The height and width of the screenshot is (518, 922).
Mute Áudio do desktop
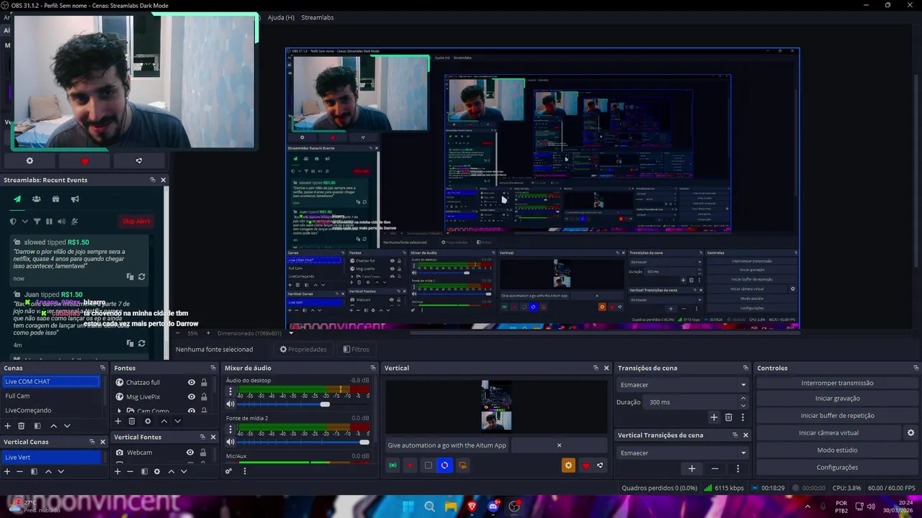coord(230,404)
